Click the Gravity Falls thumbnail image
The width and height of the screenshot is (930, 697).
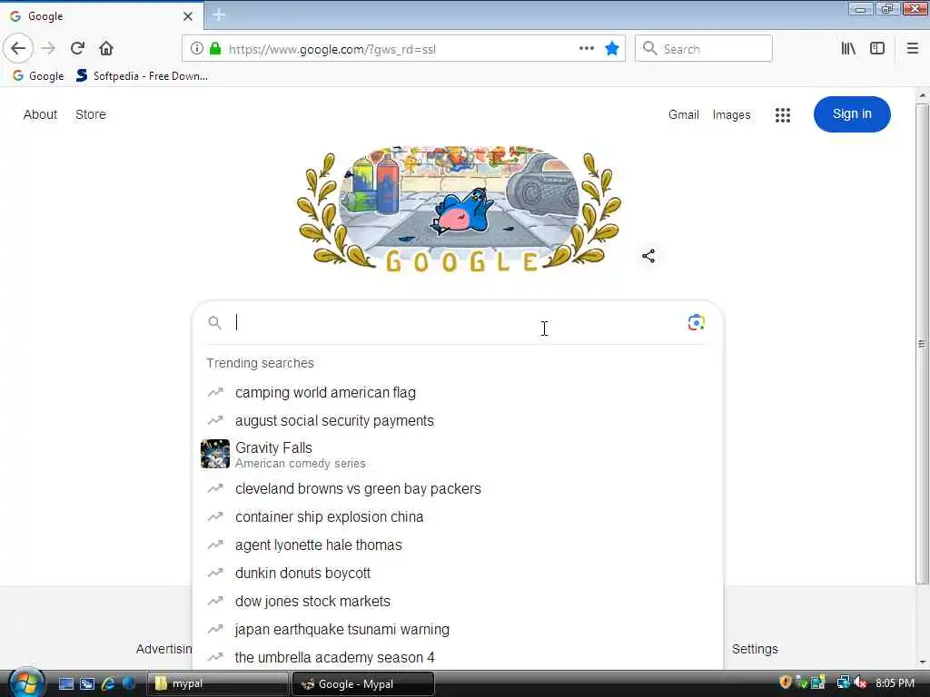[x=214, y=454]
